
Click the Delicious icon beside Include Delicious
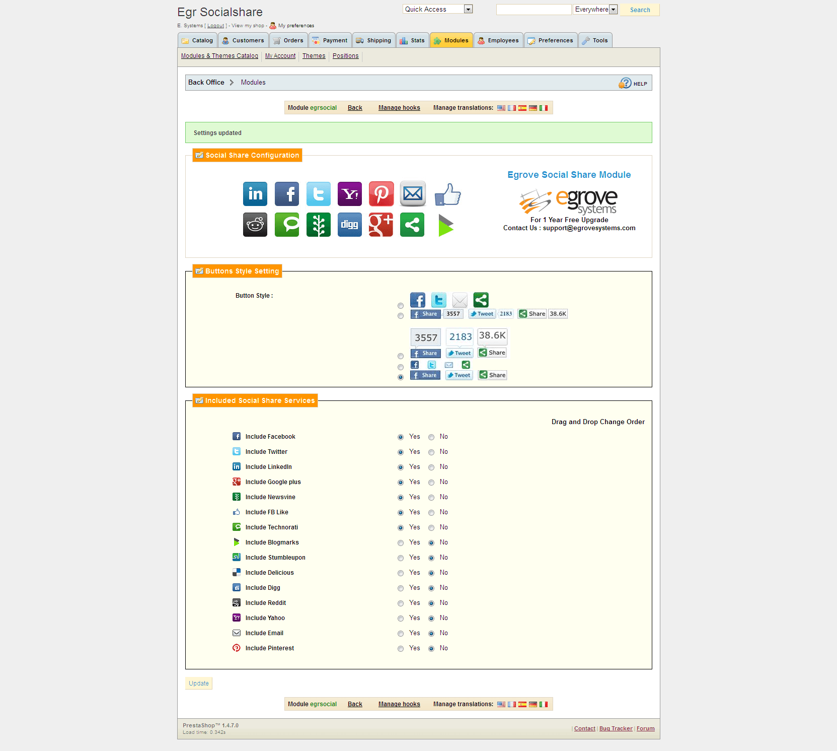click(x=237, y=572)
